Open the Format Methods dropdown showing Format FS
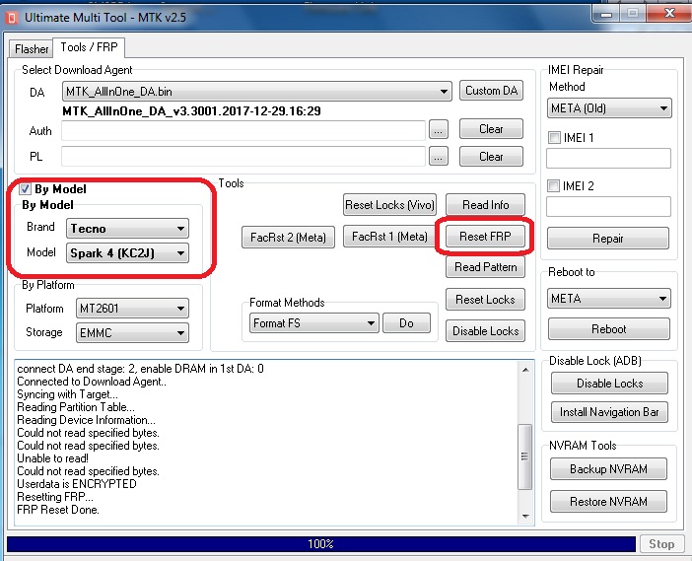The width and height of the screenshot is (692, 561). coord(313,323)
